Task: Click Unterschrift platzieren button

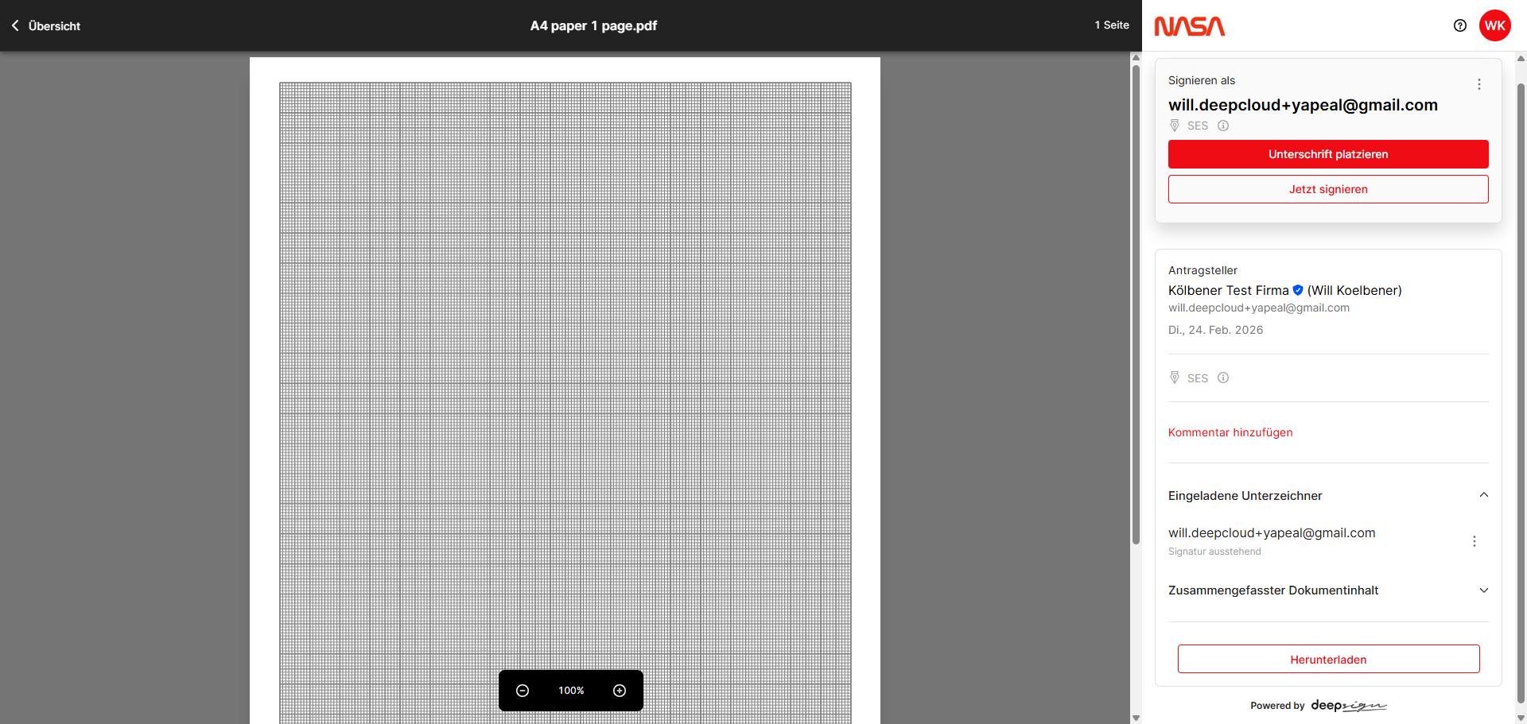Action: pyautogui.click(x=1327, y=154)
